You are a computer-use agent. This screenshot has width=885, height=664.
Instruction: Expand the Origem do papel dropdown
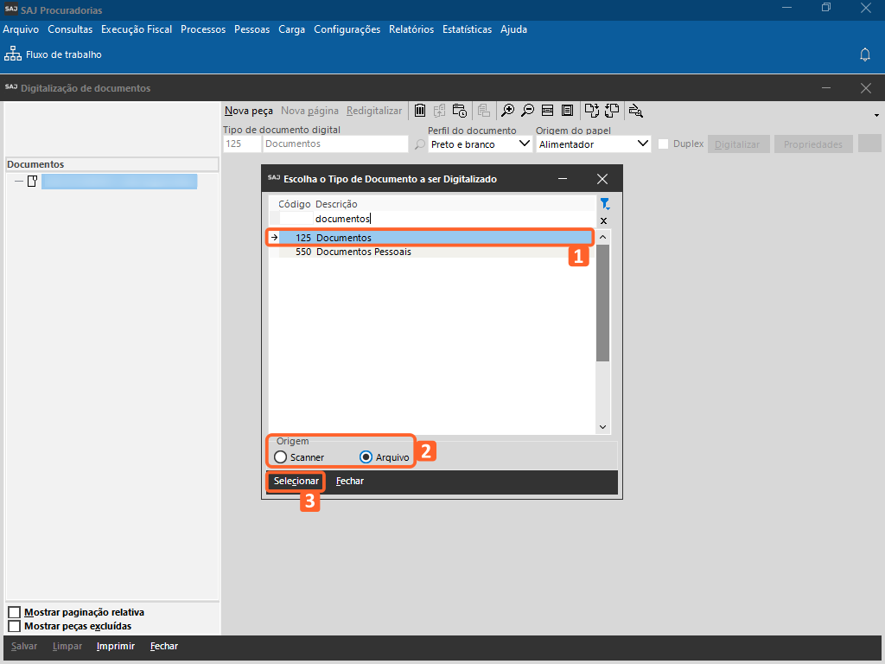tap(642, 144)
